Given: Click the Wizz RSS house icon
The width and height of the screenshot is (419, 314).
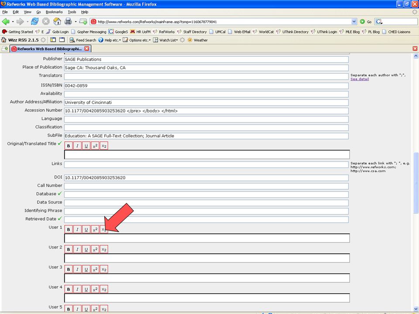Looking at the screenshot, I should pos(4,40).
